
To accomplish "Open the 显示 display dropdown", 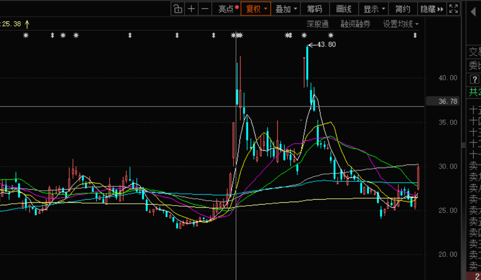I will (x=374, y=9).
